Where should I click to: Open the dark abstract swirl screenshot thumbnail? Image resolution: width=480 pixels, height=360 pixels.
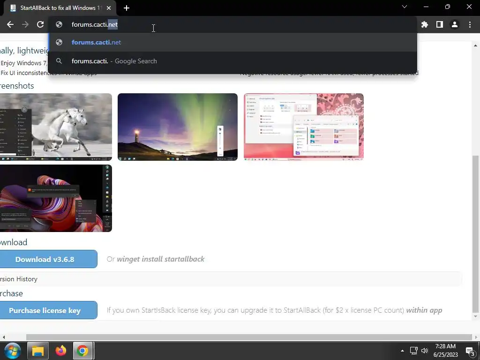coord(56,198)
